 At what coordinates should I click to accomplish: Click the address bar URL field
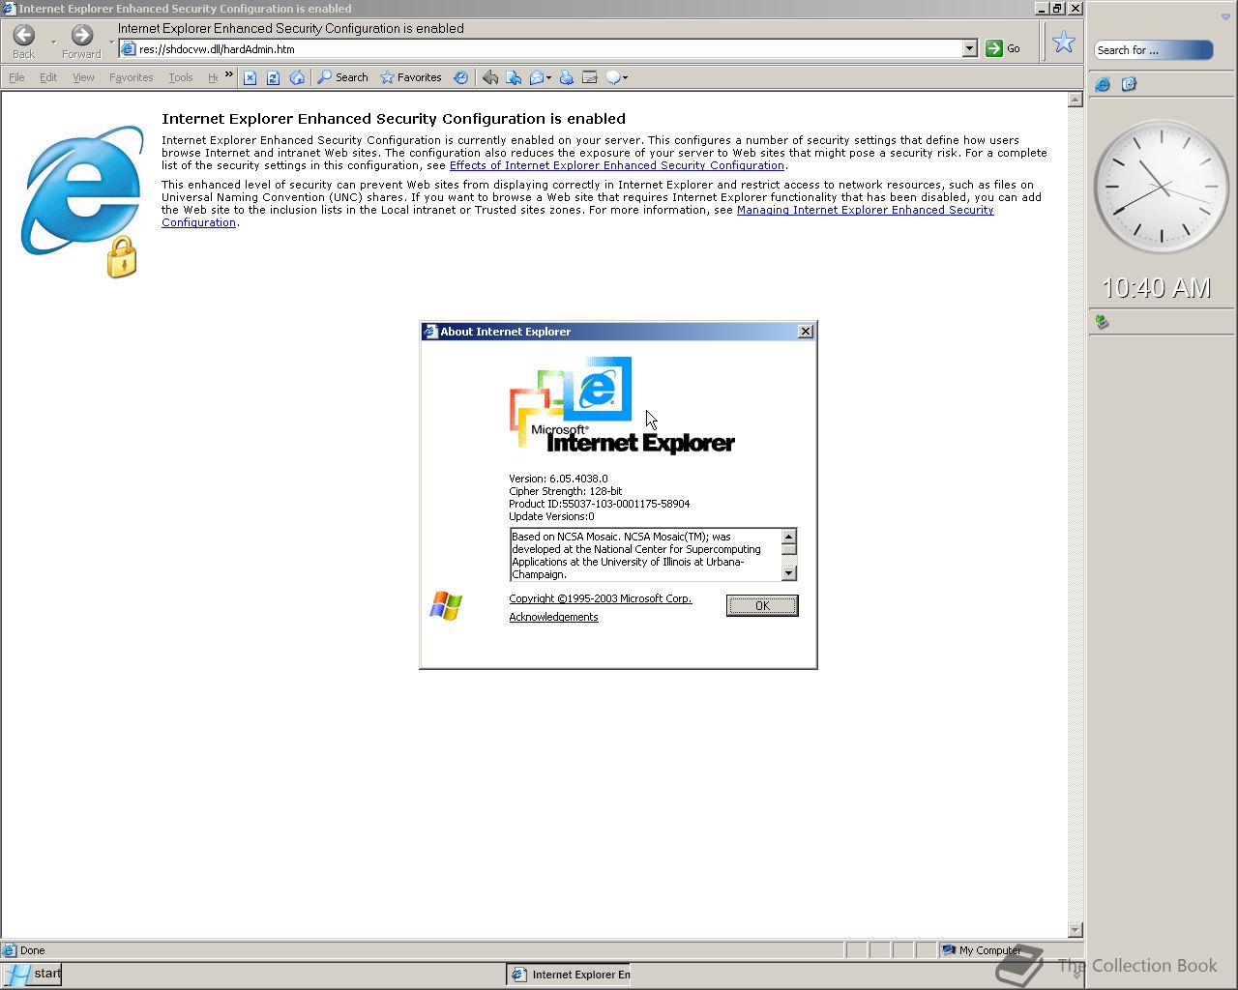coord(549,49)
